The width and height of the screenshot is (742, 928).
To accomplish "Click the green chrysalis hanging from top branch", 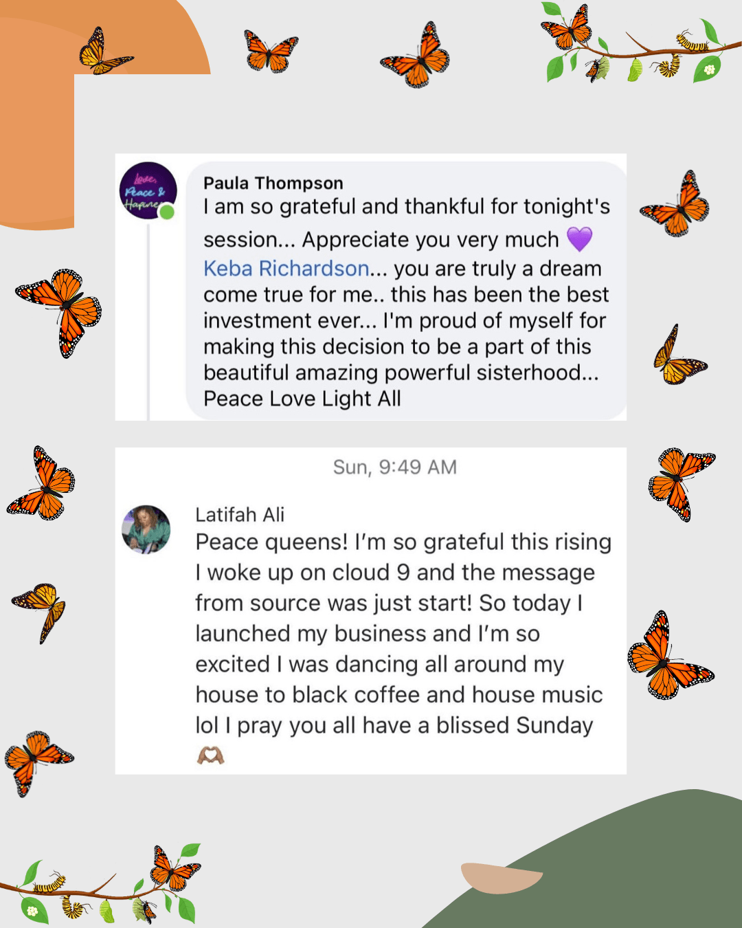I will pos(636,69).
